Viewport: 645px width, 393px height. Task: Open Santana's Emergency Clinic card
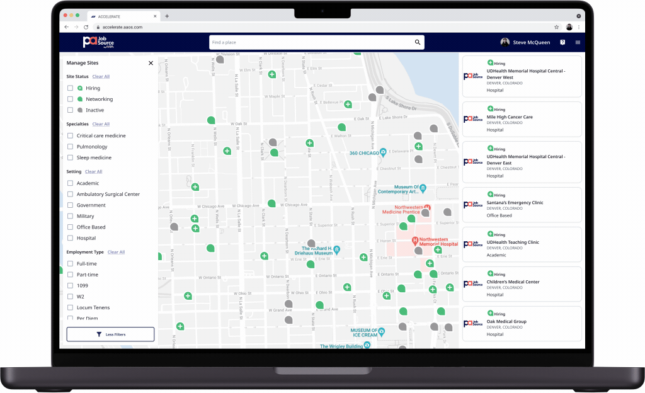coord(522,205)
